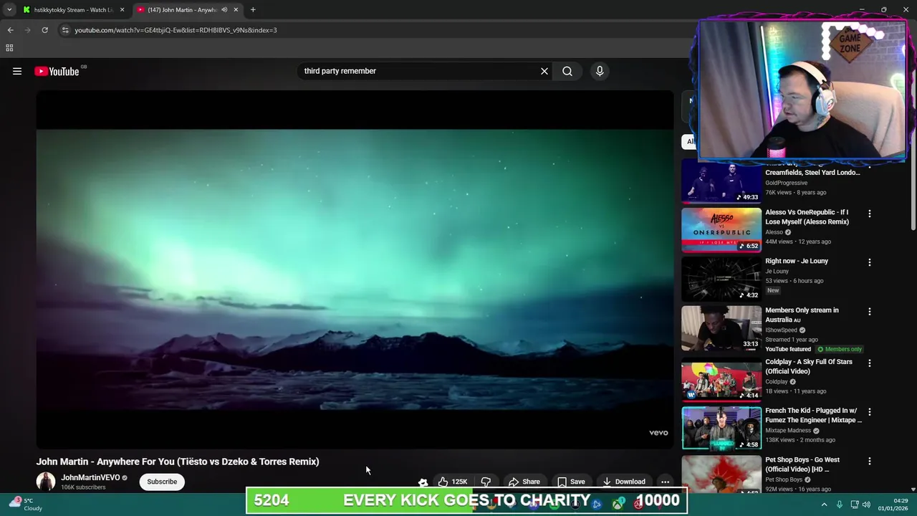Open options menu for Coldplay video
This screenshot has height=516, width=917.
coord(869,363)
